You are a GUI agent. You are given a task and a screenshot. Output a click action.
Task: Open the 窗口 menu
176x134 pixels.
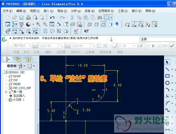pyautogui.click(x=137, y=11)
